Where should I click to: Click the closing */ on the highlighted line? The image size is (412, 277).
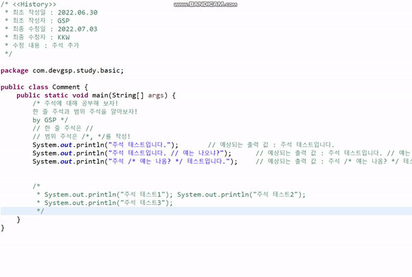click(x=41, y=211)
